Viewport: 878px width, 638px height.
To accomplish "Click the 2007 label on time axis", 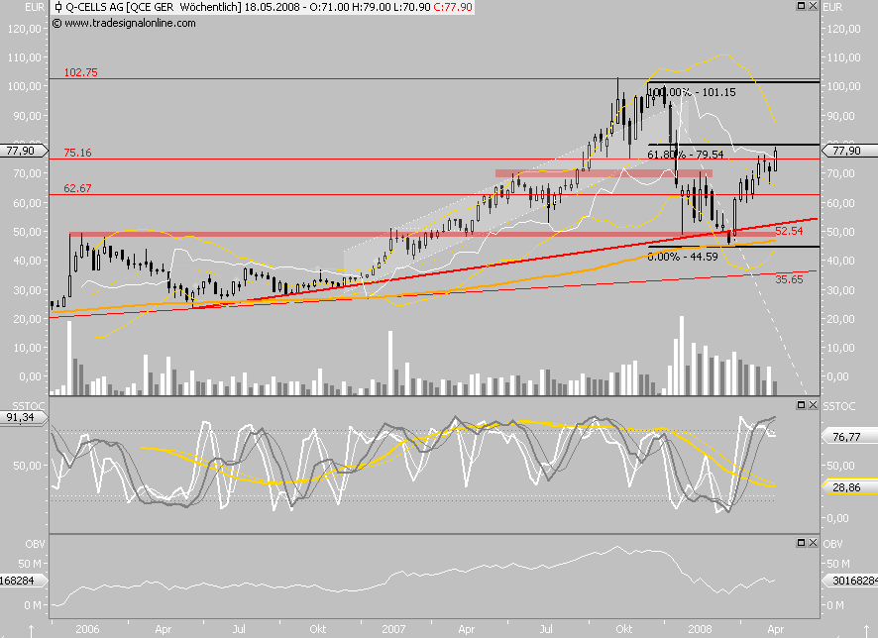I will [393, 629].
